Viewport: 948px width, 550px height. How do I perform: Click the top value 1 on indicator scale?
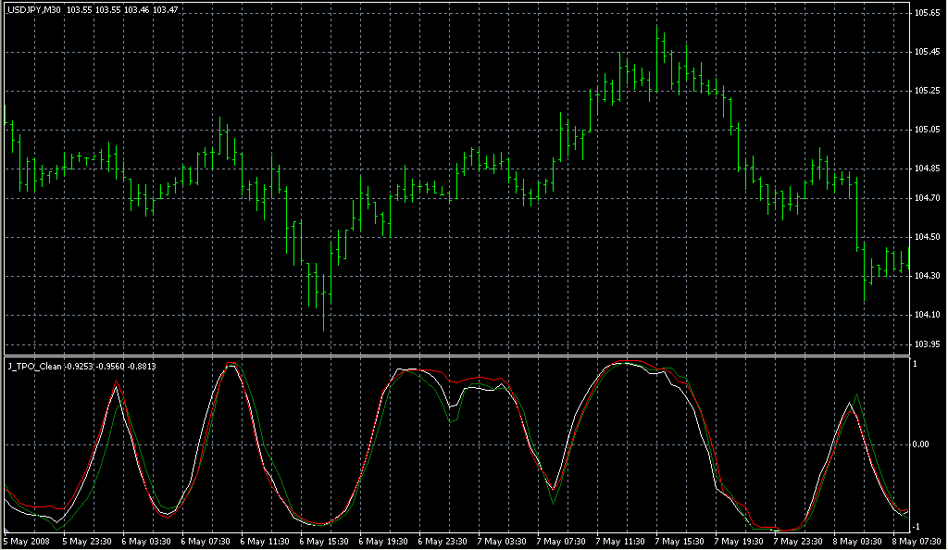pos(916,364)
